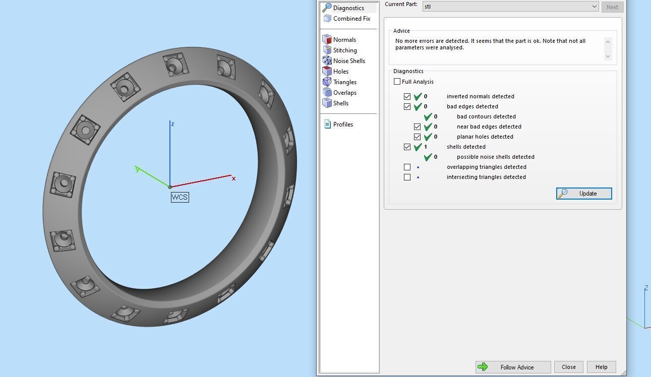Click the Normals icon in sidebar
The image size is (651, 377).
[327, 40]
